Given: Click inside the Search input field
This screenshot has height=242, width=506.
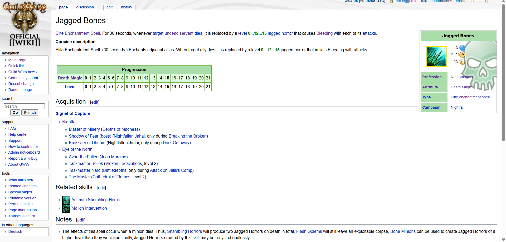Looking at the screenshot, I should click(x=24, y=106).
